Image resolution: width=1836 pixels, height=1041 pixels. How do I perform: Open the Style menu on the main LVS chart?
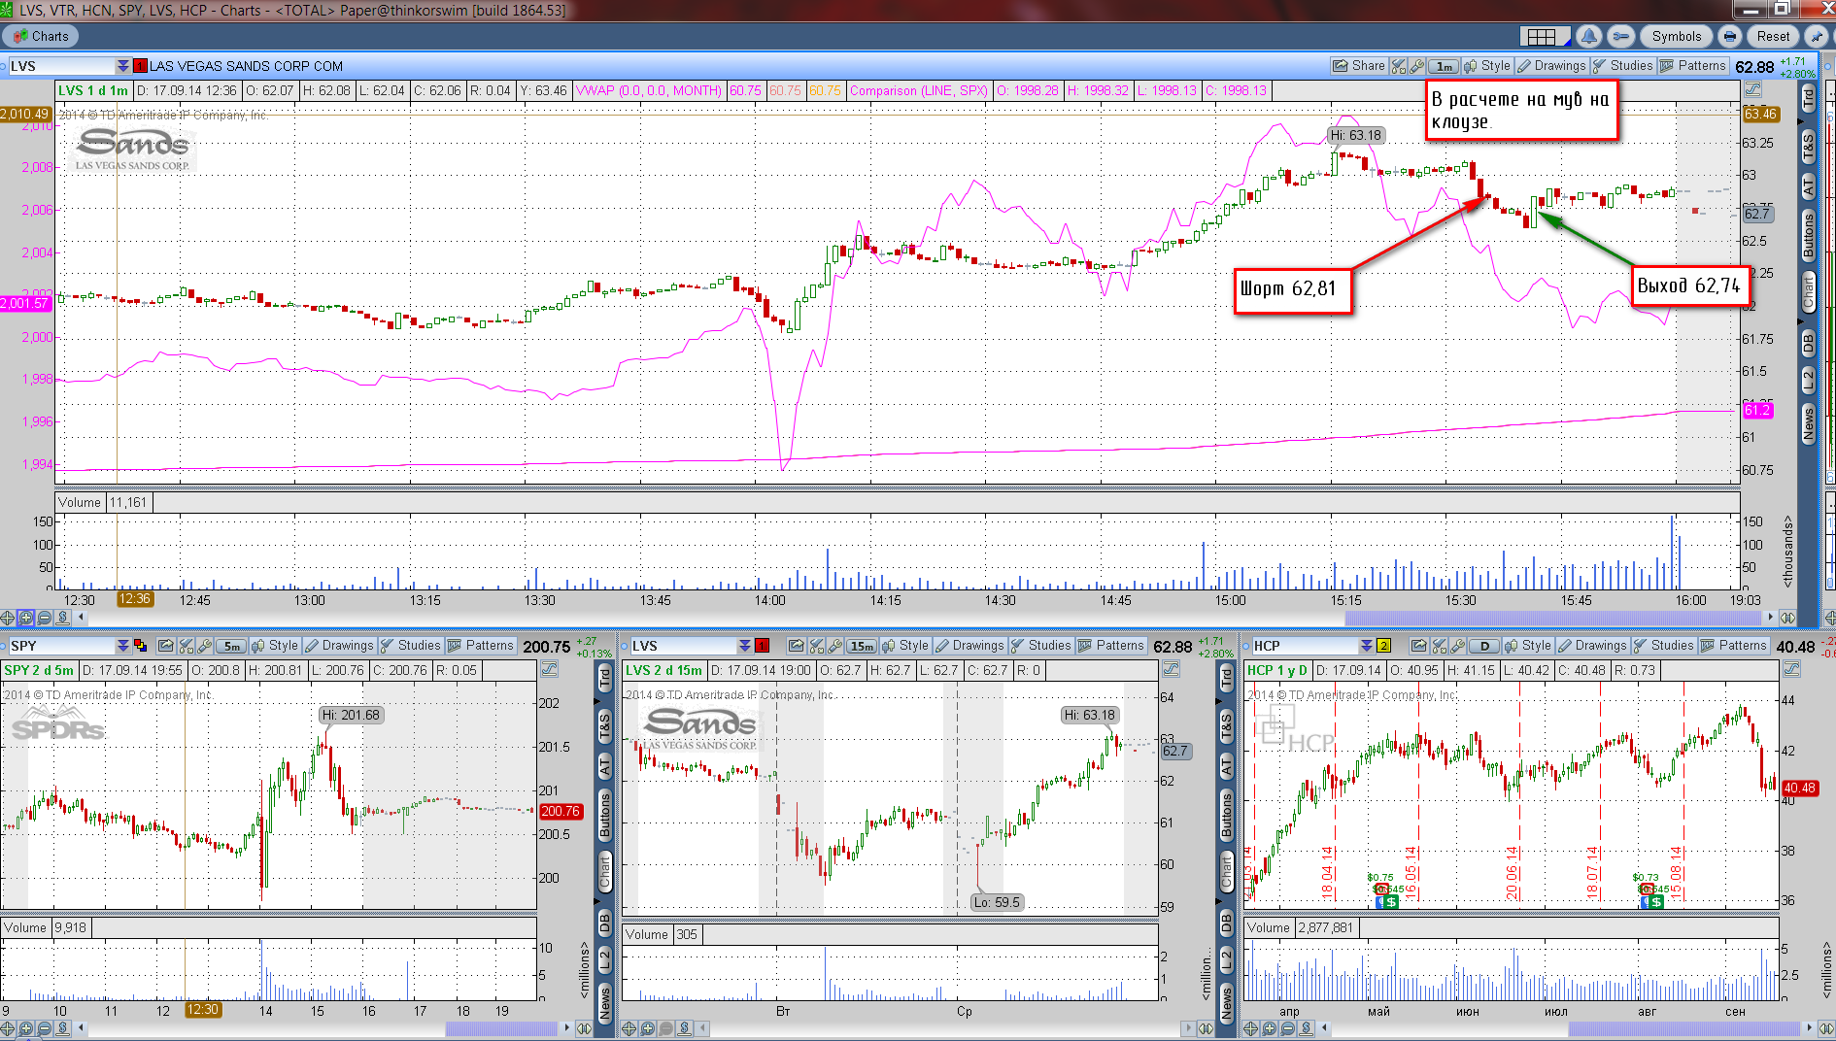[1487, 66]
